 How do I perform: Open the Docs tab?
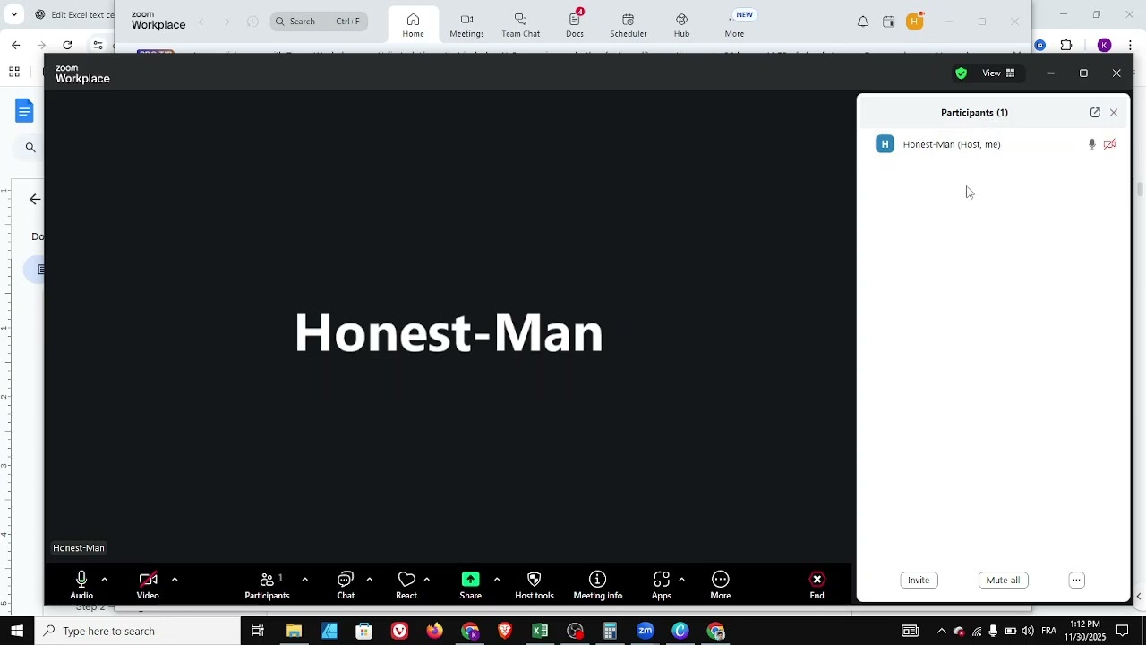tap(575, 25)
